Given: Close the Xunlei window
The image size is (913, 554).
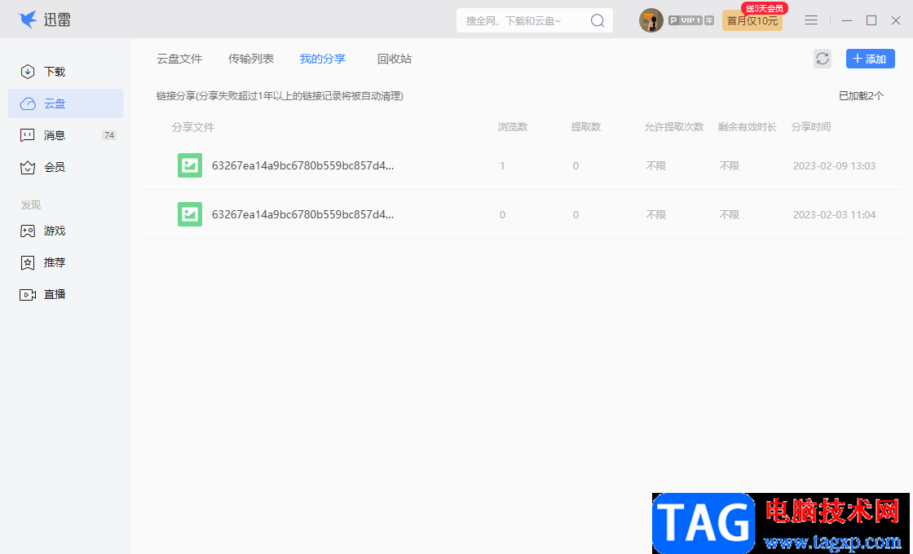Looking at the screenshot, I should pyautogui.click(x=896, y=20).
